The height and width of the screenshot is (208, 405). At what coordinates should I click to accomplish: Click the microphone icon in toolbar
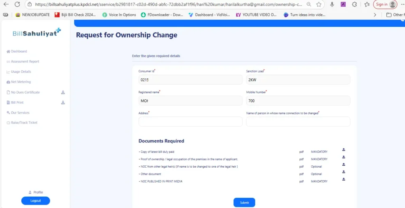pyautogui.click(x=332, y=4)
